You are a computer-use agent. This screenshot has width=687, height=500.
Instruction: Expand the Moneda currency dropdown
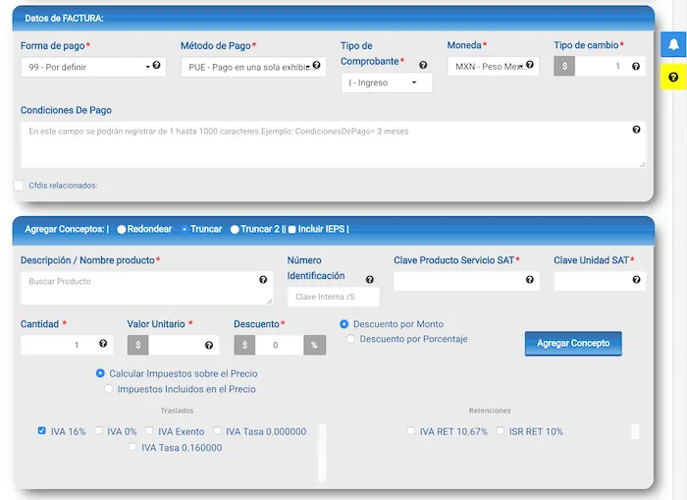click(x=493, y=66)
